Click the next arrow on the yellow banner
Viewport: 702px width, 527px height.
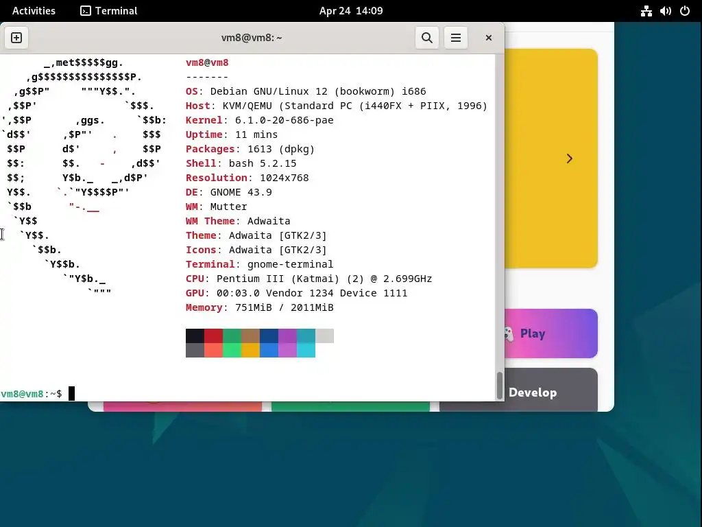(x=569, y=159)
